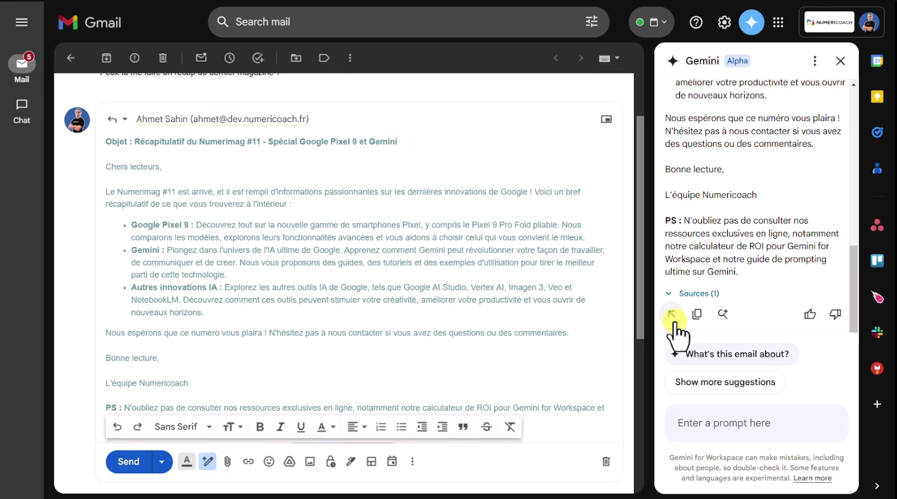
Task: Open Gmail support help icon
Action: coord(696,22)
